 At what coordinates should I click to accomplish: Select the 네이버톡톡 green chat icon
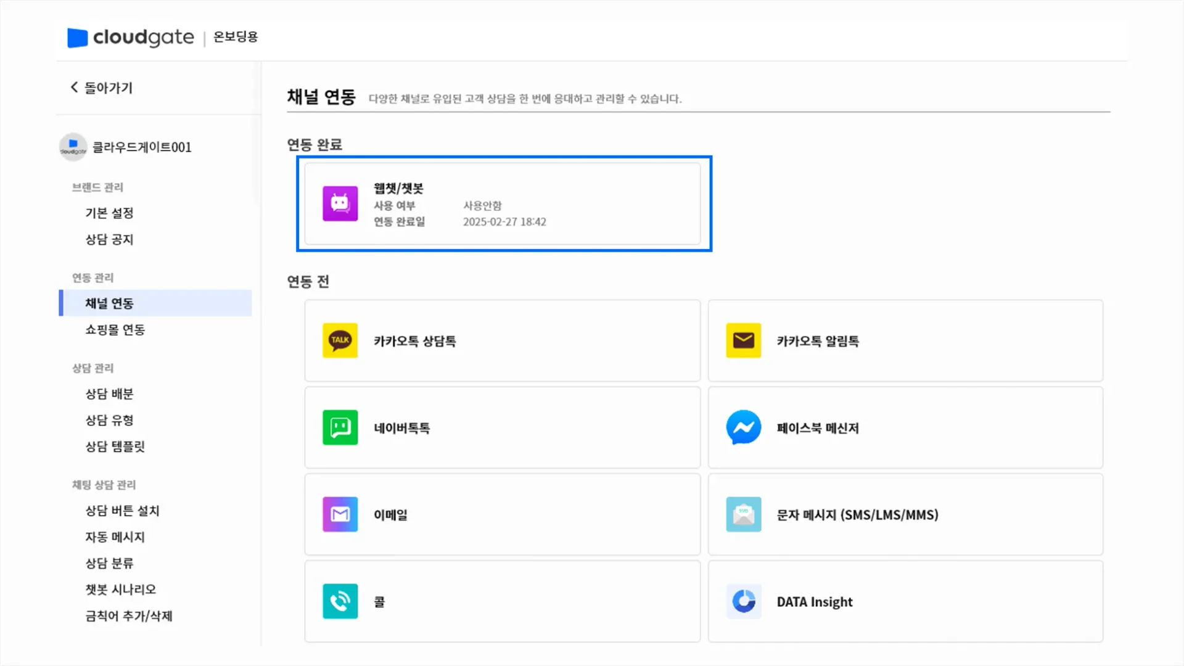click(x=340, y=428)
